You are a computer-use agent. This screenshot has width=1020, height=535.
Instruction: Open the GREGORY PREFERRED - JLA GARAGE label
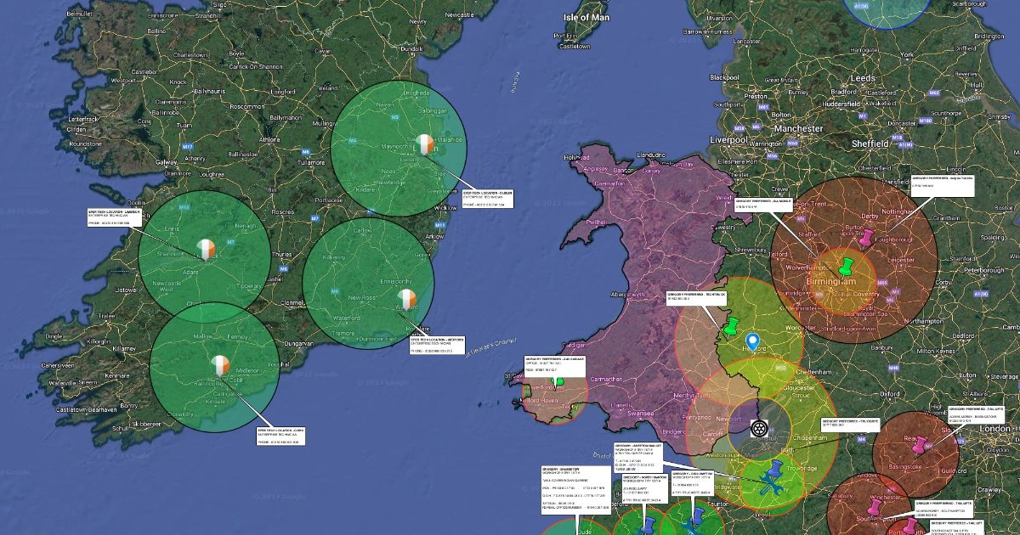[553, 365]
